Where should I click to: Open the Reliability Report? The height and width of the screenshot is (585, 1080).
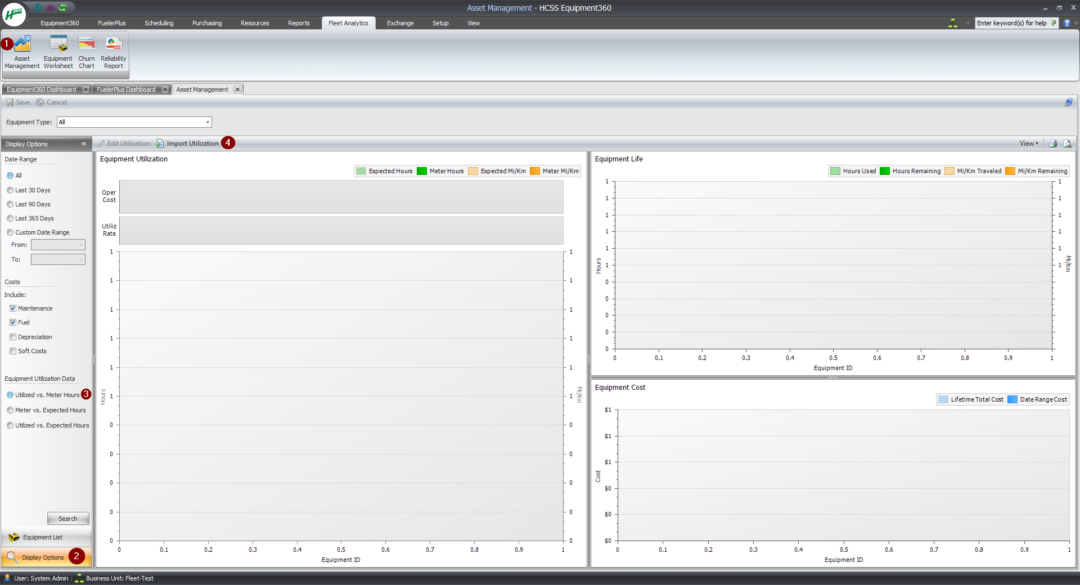coord(112,51)
